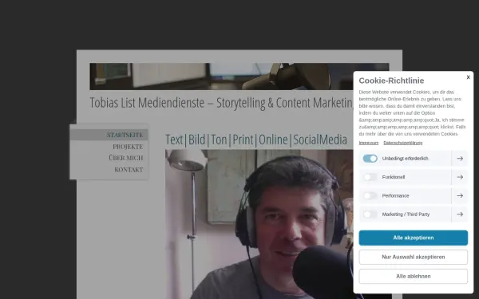The width and height of the screenshot is (479, 299).
Task: Click the Unbedingt erforderlich label
Action: point(405,159)
